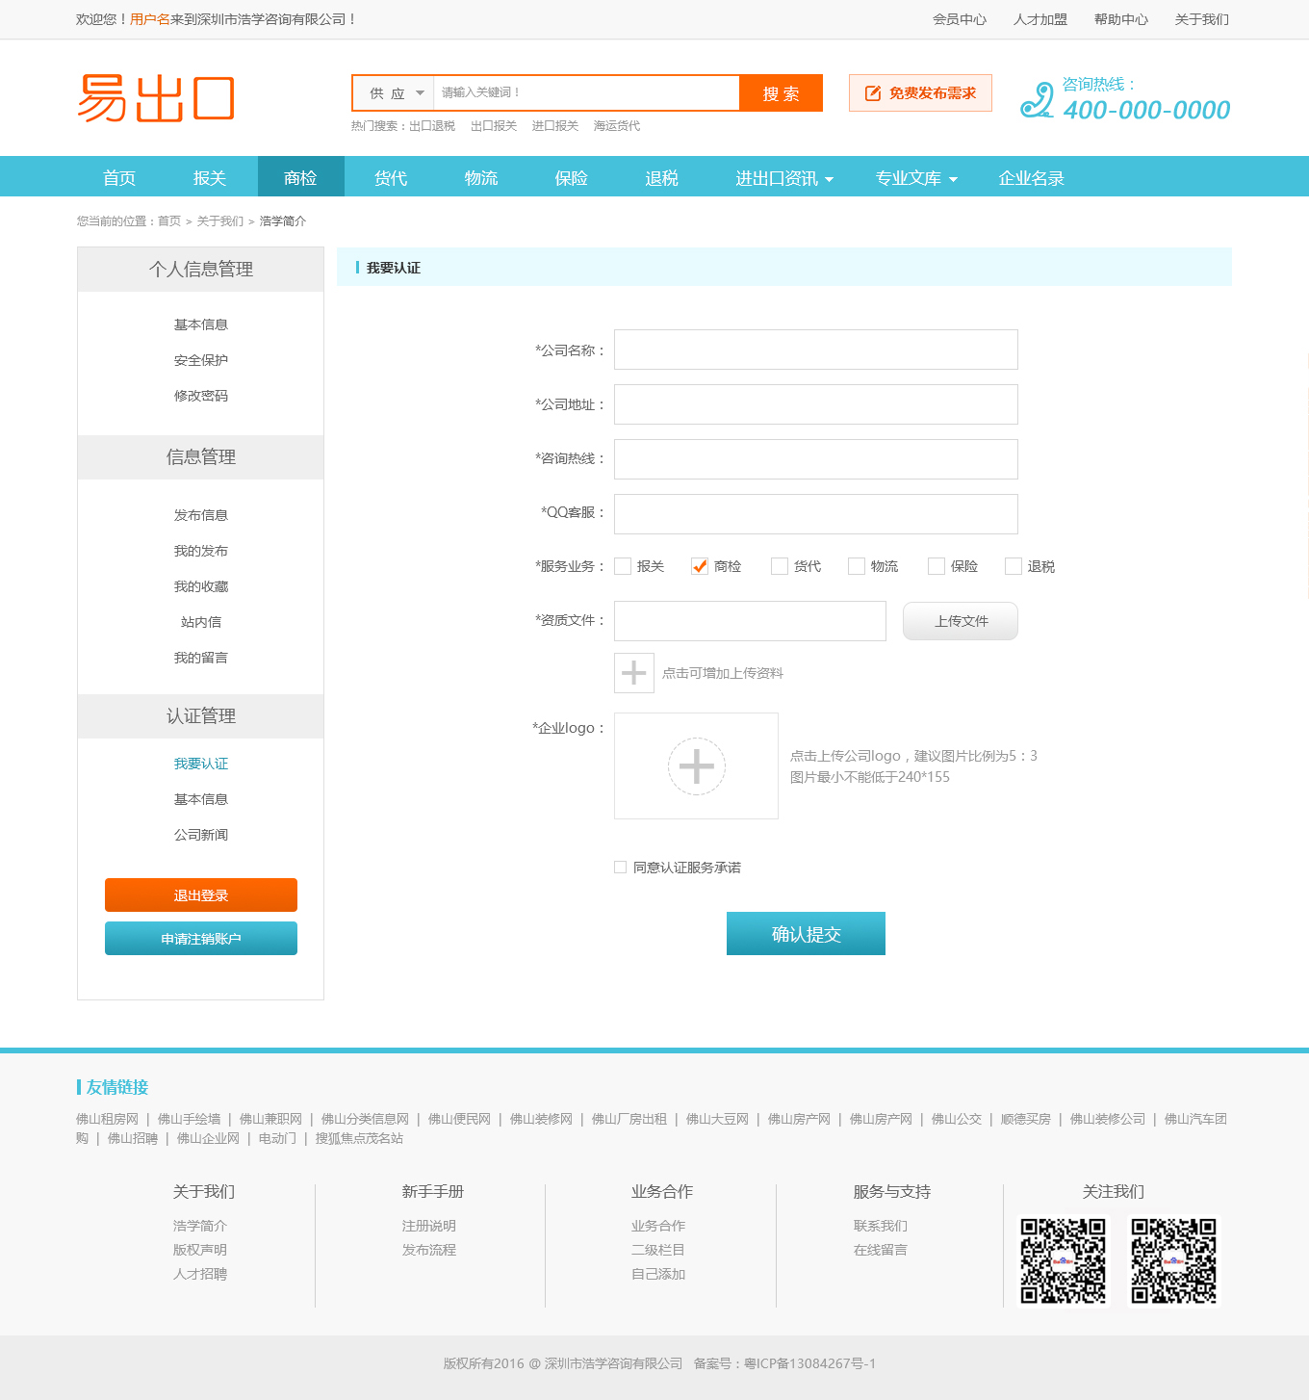Screen dimensions: 1309x1400
Task: Check the 退税 service checkbox
Action: click(1014, 566)
